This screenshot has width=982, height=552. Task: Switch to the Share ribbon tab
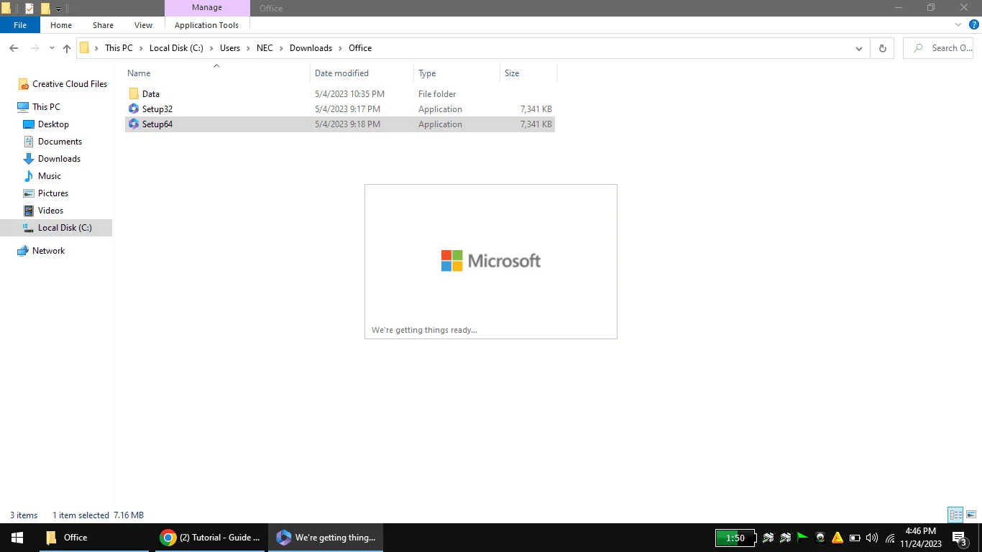103,25
